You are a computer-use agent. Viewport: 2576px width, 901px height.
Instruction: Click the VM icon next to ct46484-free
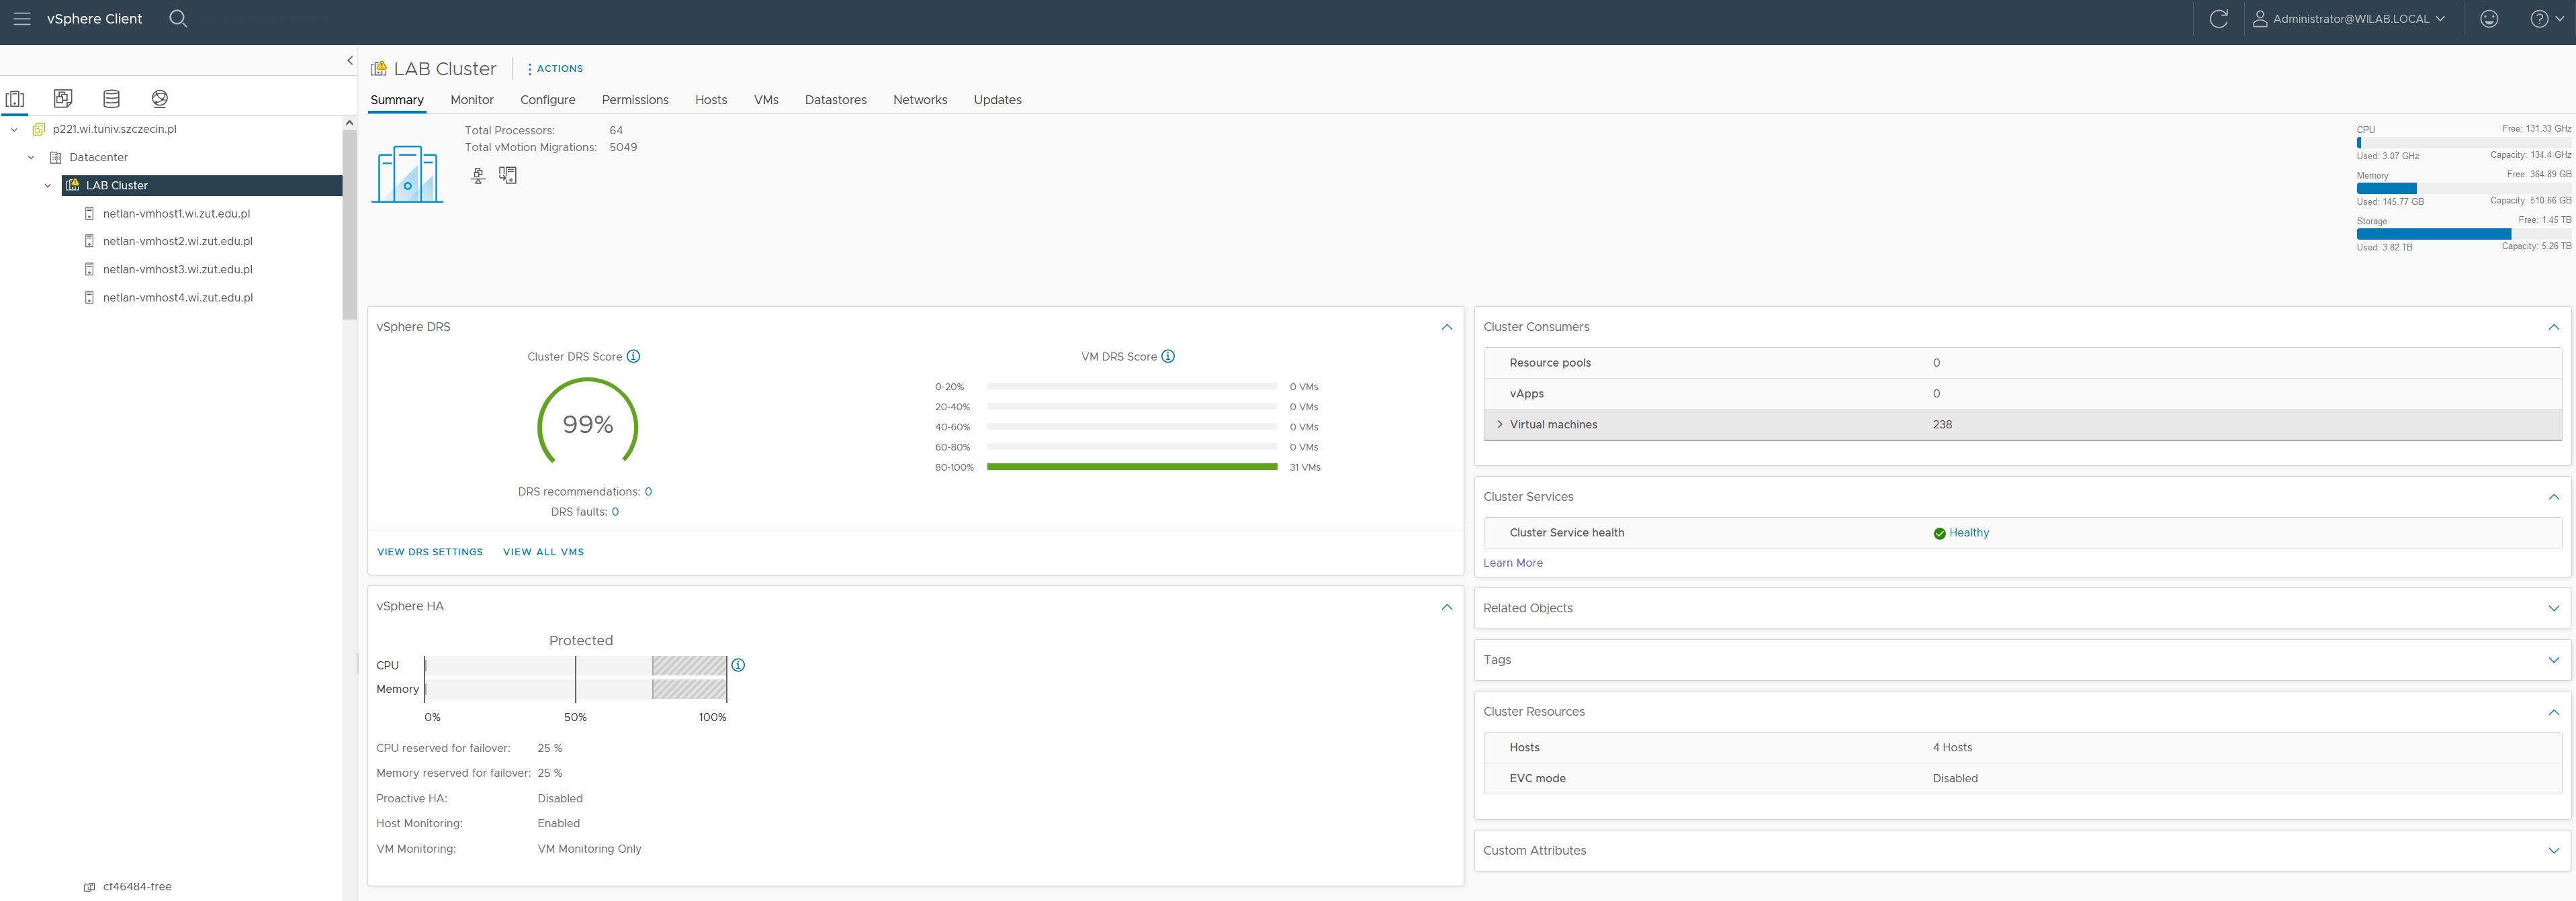pyautogui.click(x=89, y=887)
